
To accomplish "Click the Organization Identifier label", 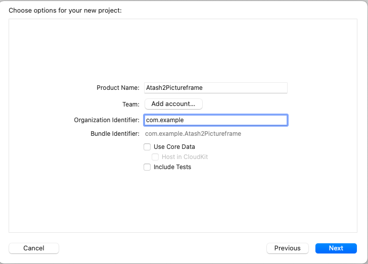I will point(107,120).
